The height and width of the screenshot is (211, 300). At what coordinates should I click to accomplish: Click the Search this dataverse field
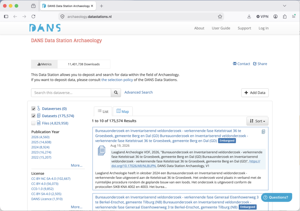(71, 93)
